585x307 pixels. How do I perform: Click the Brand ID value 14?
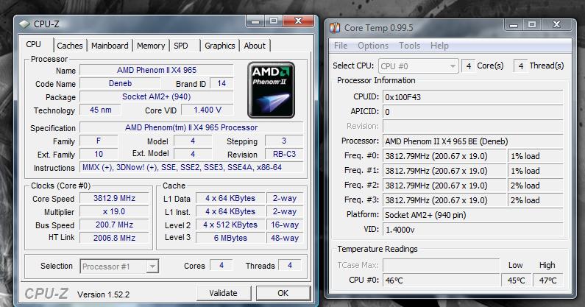[221, 83]
